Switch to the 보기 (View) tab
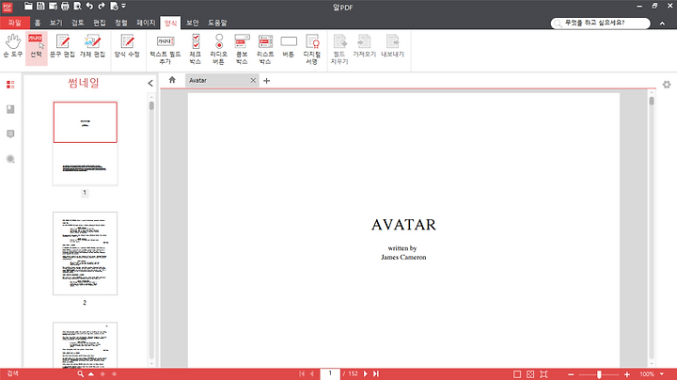The height and width of the screenshot is (380, 677). pyautogui.click(x=55, y=23)
